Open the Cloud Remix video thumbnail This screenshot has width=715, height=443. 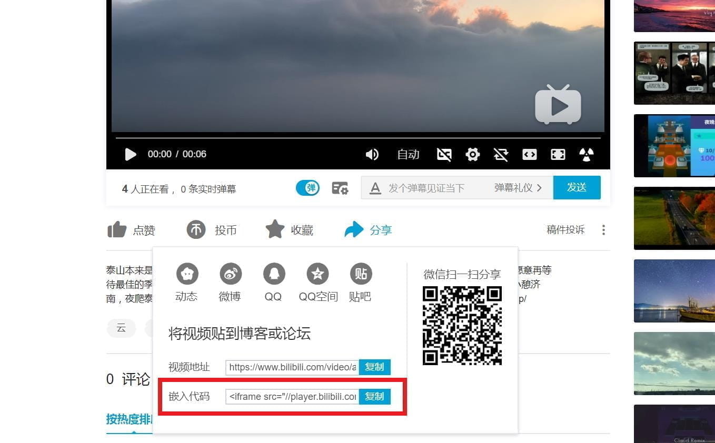[674, 424]
